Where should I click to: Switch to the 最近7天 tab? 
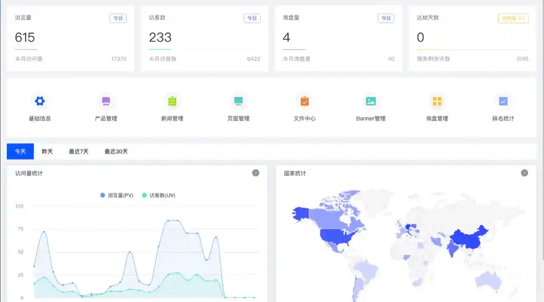tap(78, 151)
